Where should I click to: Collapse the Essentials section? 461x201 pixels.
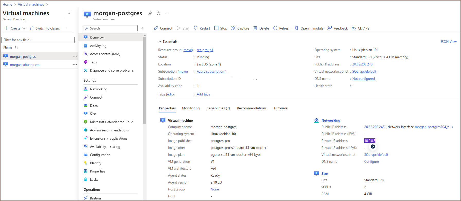coord(160,42)
